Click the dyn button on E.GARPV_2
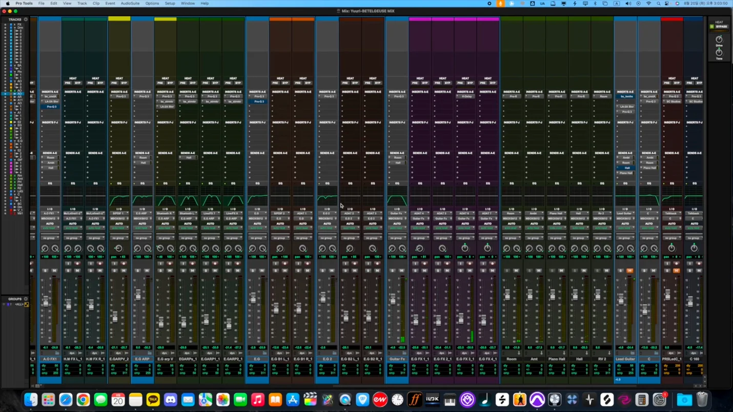Screen dimensions: 733x412 (x=119, y=353)
